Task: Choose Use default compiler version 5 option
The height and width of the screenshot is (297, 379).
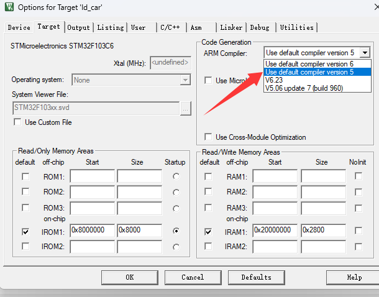Action: tap(317, 72)
